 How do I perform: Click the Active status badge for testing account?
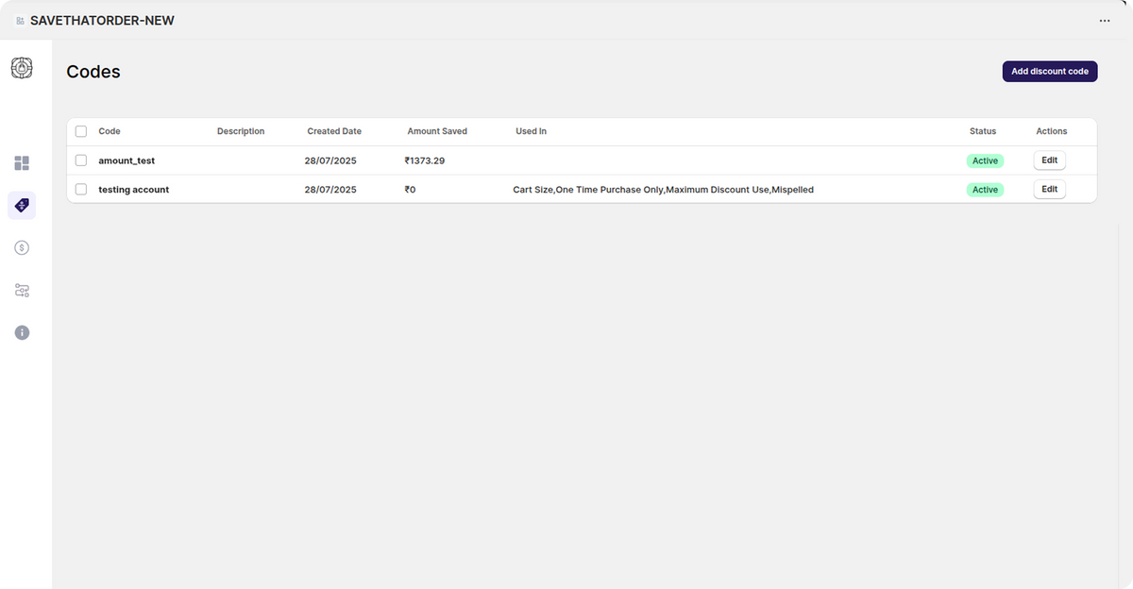click(x=985, y=190)
